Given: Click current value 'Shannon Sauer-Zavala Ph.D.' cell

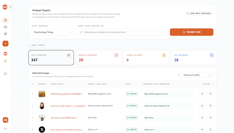Looking at the screenshot, I should click(x=100, y=106).
